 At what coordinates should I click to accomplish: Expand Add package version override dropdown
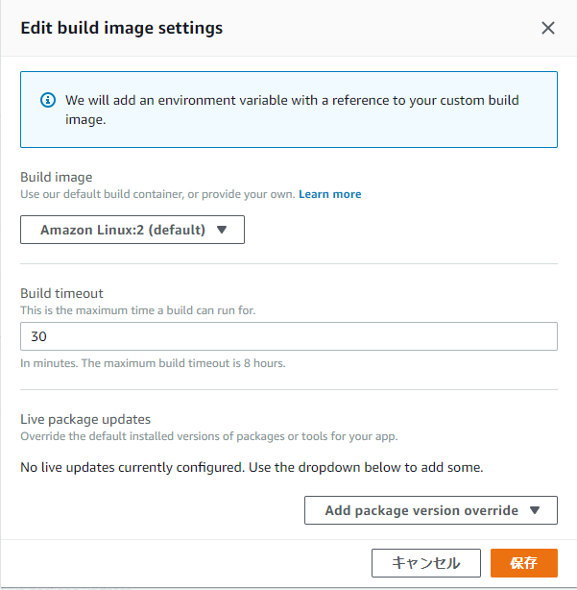click(430, 510)
